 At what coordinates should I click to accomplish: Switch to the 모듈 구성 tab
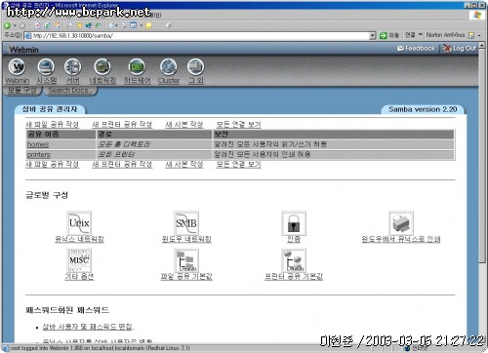22,91
